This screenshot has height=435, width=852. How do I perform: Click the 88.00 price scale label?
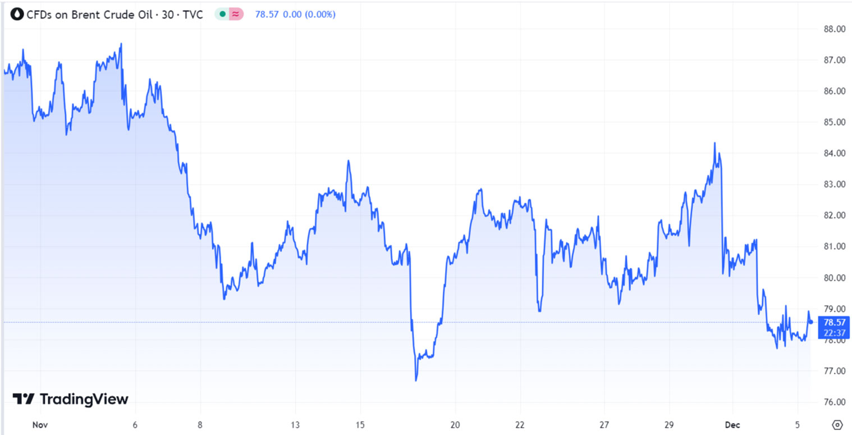pyautogui.click(x=833, y=29)
